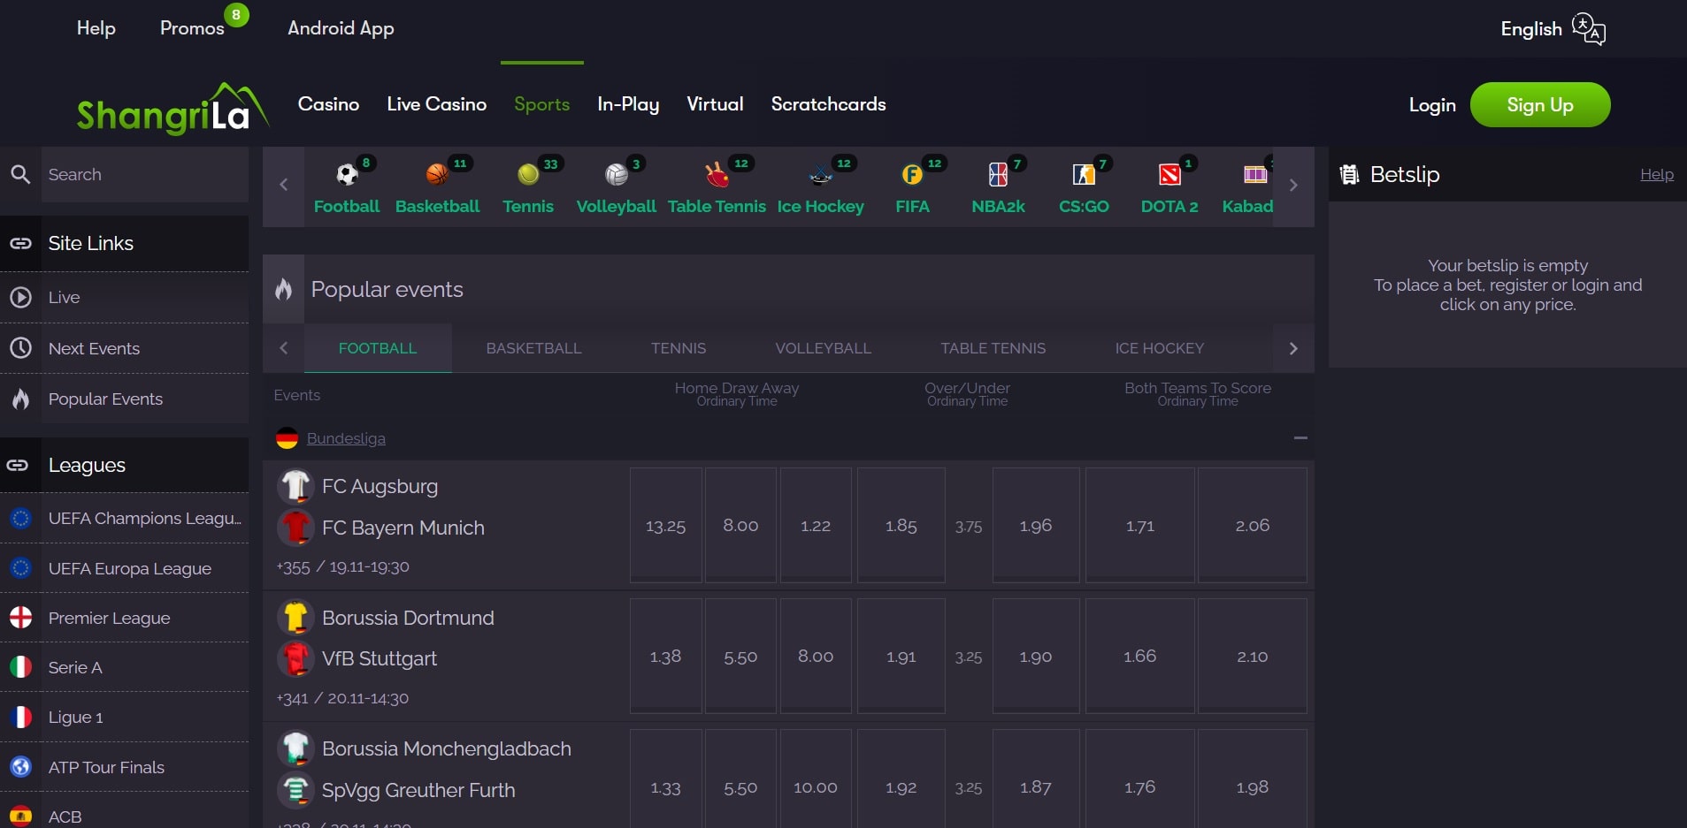Click the Sign Up button
Image resolution: width=1687 pixels, height=828 pixels.
[x=1540, y=104]
